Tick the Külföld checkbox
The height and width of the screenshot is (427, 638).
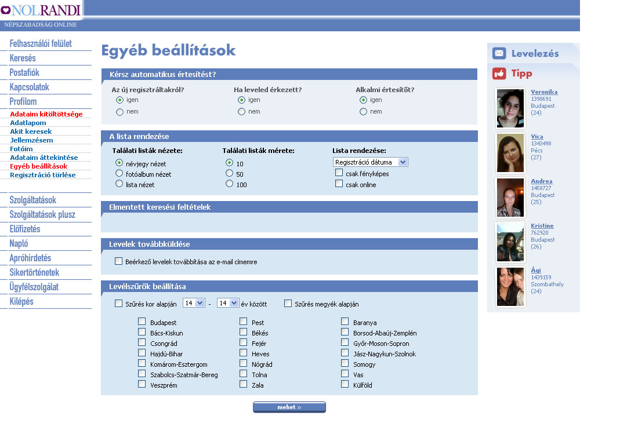[345, 384]
